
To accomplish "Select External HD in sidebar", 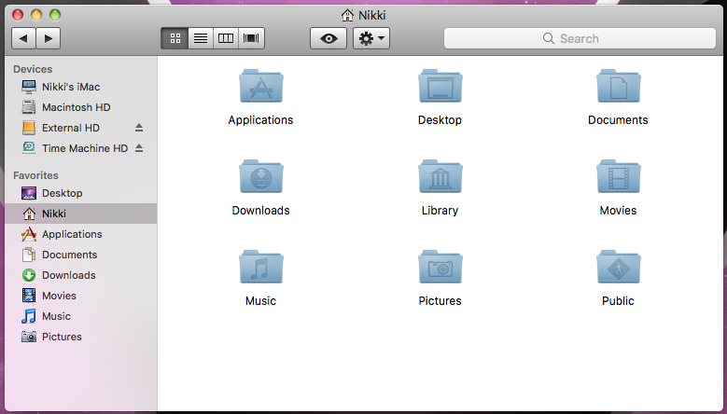I will [81, 128].
